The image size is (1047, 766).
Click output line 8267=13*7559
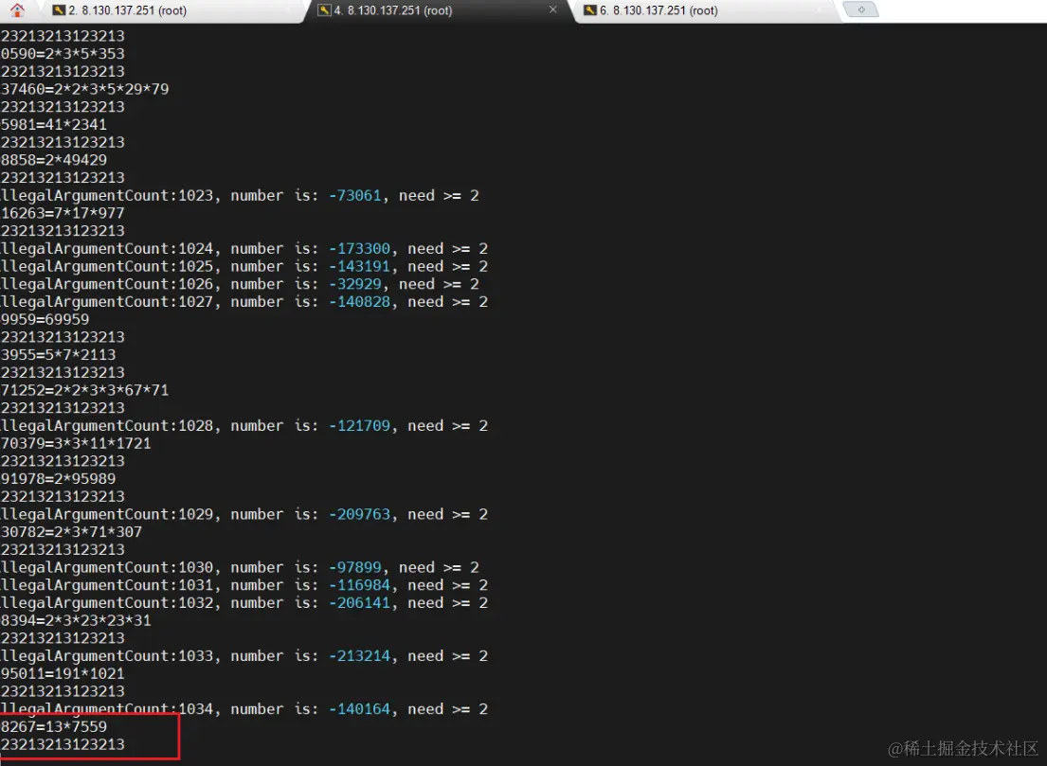(x=53, y=726)
